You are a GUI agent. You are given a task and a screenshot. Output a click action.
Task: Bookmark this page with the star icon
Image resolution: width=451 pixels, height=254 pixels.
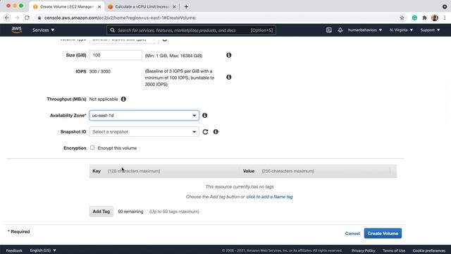[x=402, y=18]
